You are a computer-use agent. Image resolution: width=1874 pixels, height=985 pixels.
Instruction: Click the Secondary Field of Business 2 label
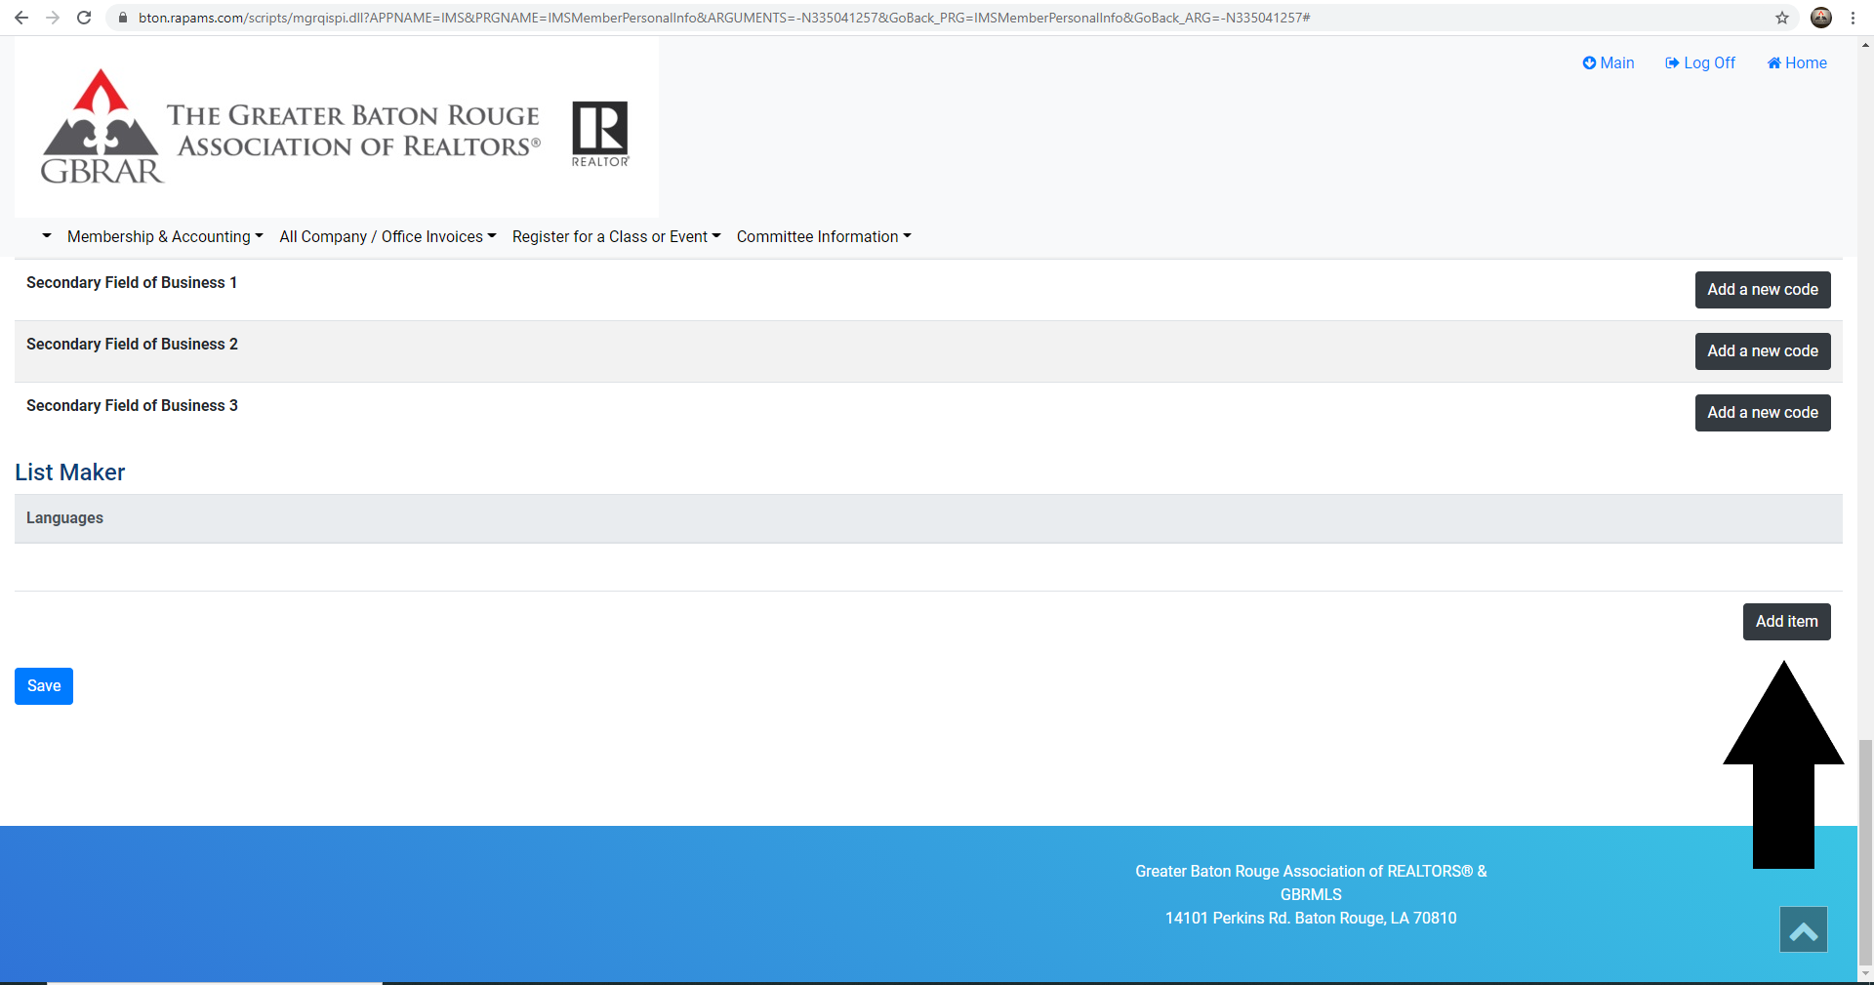coord(132,345)
